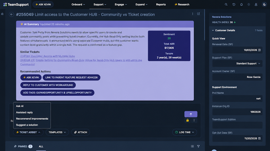The image size is (270, 151).
Task: Click the ticket title #255049
Action: (85, 14)
